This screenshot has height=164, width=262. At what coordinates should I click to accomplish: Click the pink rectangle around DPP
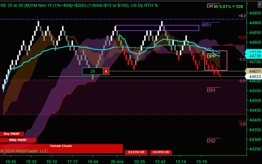tap(216, 61)
